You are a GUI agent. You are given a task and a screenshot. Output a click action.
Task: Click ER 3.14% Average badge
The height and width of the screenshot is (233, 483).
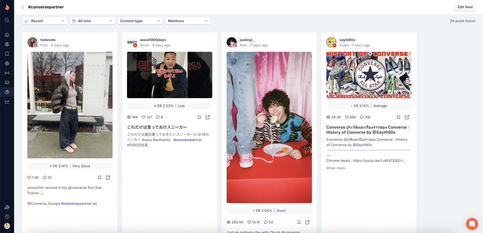click(369, 106)
